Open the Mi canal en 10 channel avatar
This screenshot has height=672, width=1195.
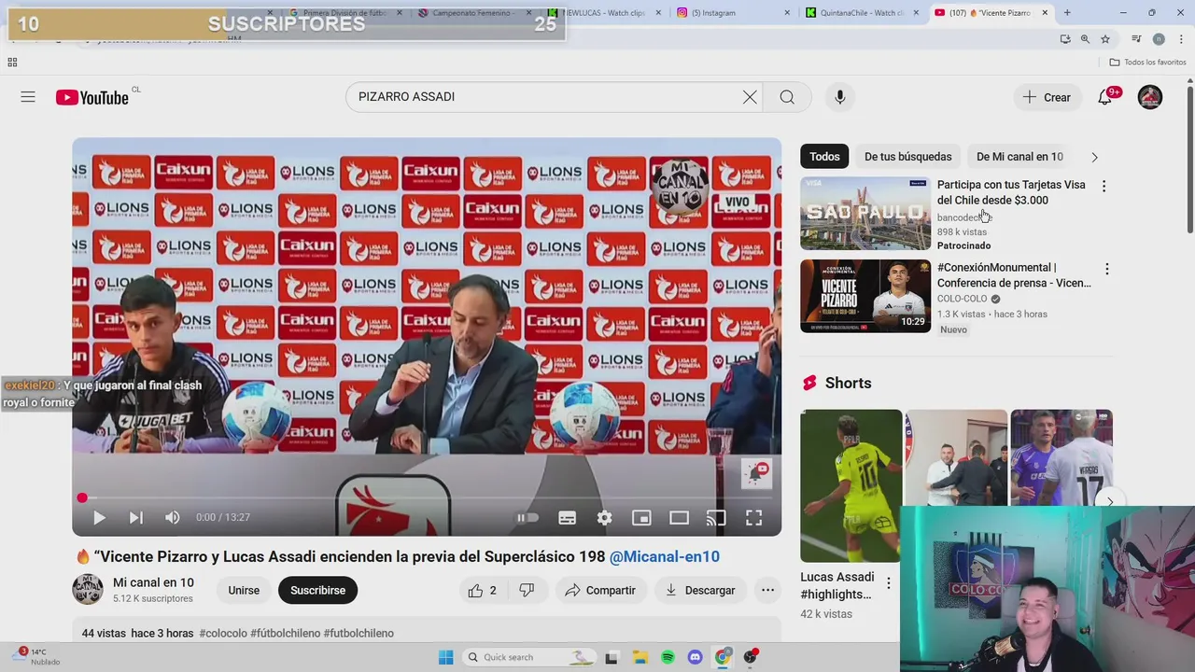(88, 589)
